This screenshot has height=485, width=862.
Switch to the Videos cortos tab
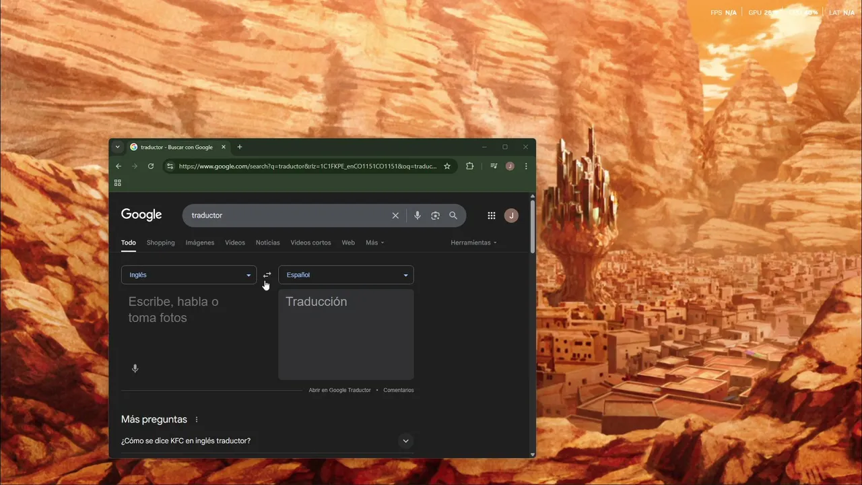310,243
